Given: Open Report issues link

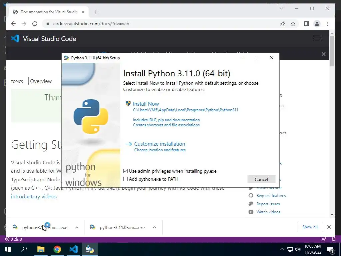Looking at the screenshot, I should pos(268,204).
